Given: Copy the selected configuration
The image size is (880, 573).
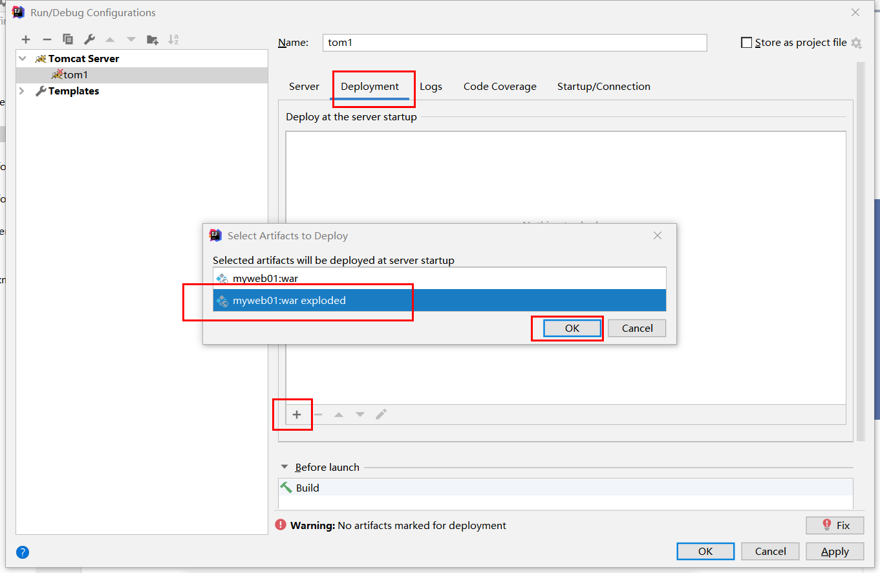Looking at the screenshot, I should tap(68, 39).
